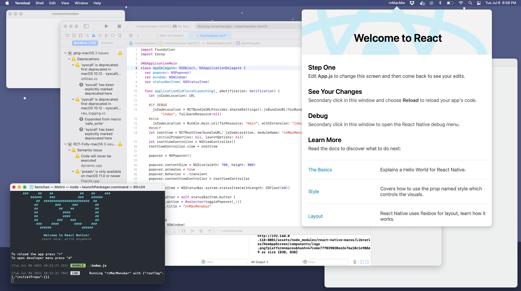
Task: Click the editor related items grid icon
Action: [131, 36]
